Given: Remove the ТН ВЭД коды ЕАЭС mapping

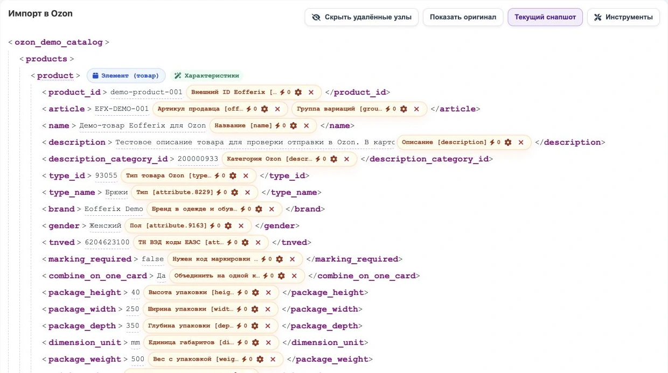Looking at the screenshot, I should (x=258, y=242).
